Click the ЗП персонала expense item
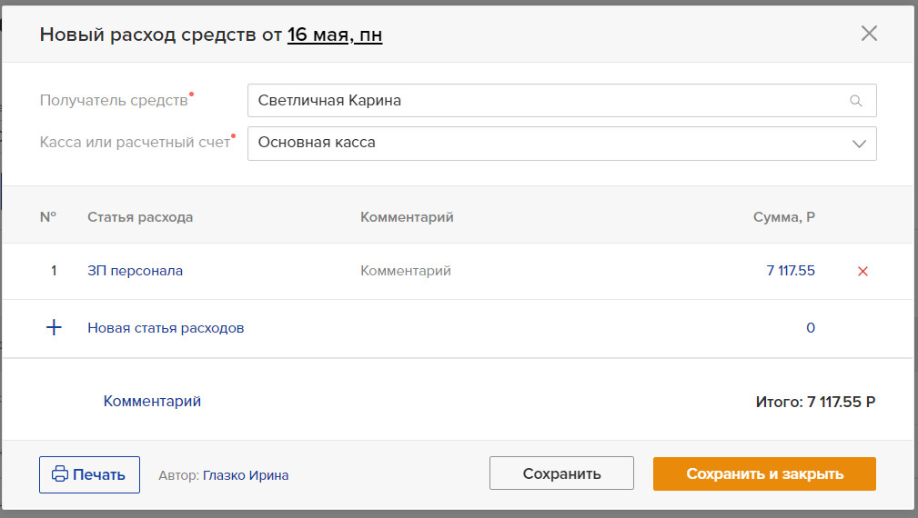The height and width of the screenshot is (518, 918). pyautogui.click(x=136, y=271)
